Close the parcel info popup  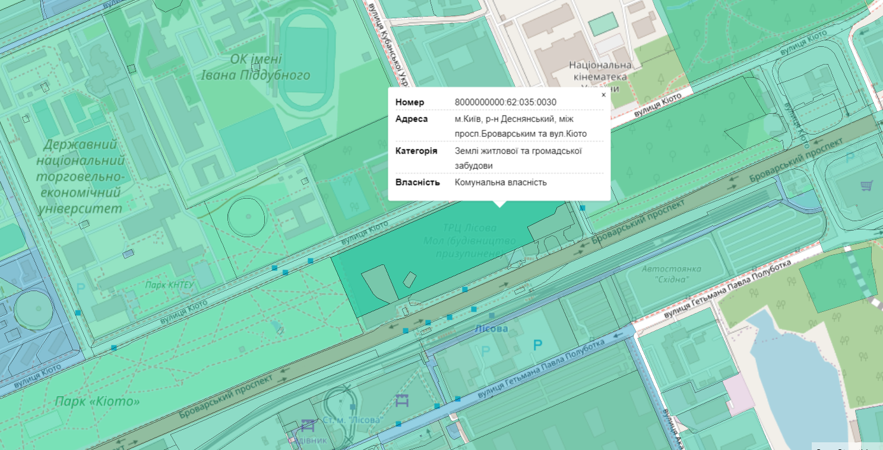(603, 95)
